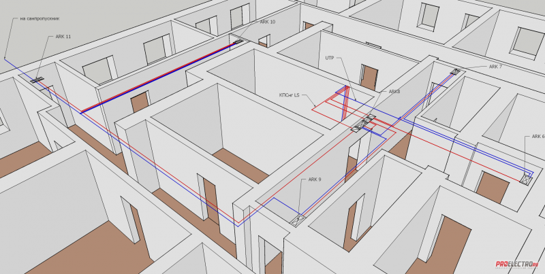The height and width of the screenshot is (274, 545).
Task: Click the brown door beside UTP label
Action: pyautogui.click(x=369, y=77)
